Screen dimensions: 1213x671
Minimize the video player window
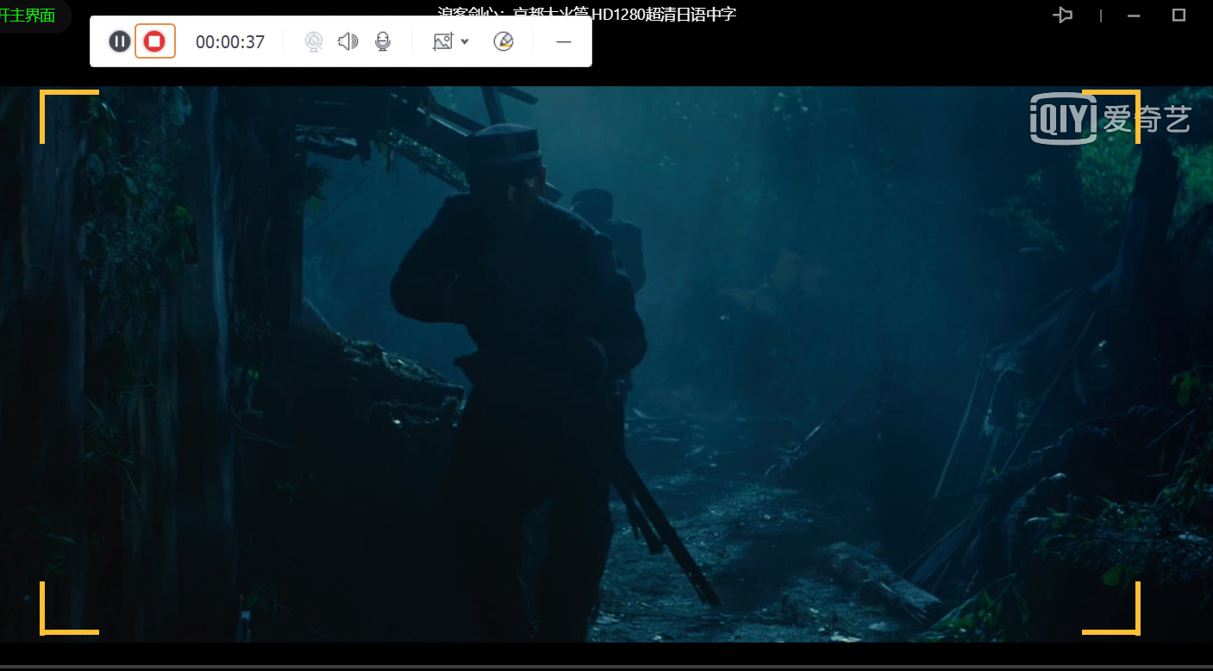pyautogui.click(x=1134, y=15)
